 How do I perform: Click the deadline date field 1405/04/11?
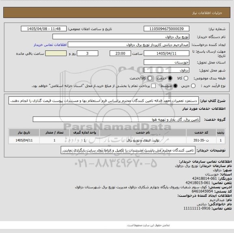pos(167,53)
